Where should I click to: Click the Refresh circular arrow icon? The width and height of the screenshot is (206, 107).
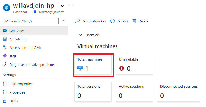click(x=112, y=21)
